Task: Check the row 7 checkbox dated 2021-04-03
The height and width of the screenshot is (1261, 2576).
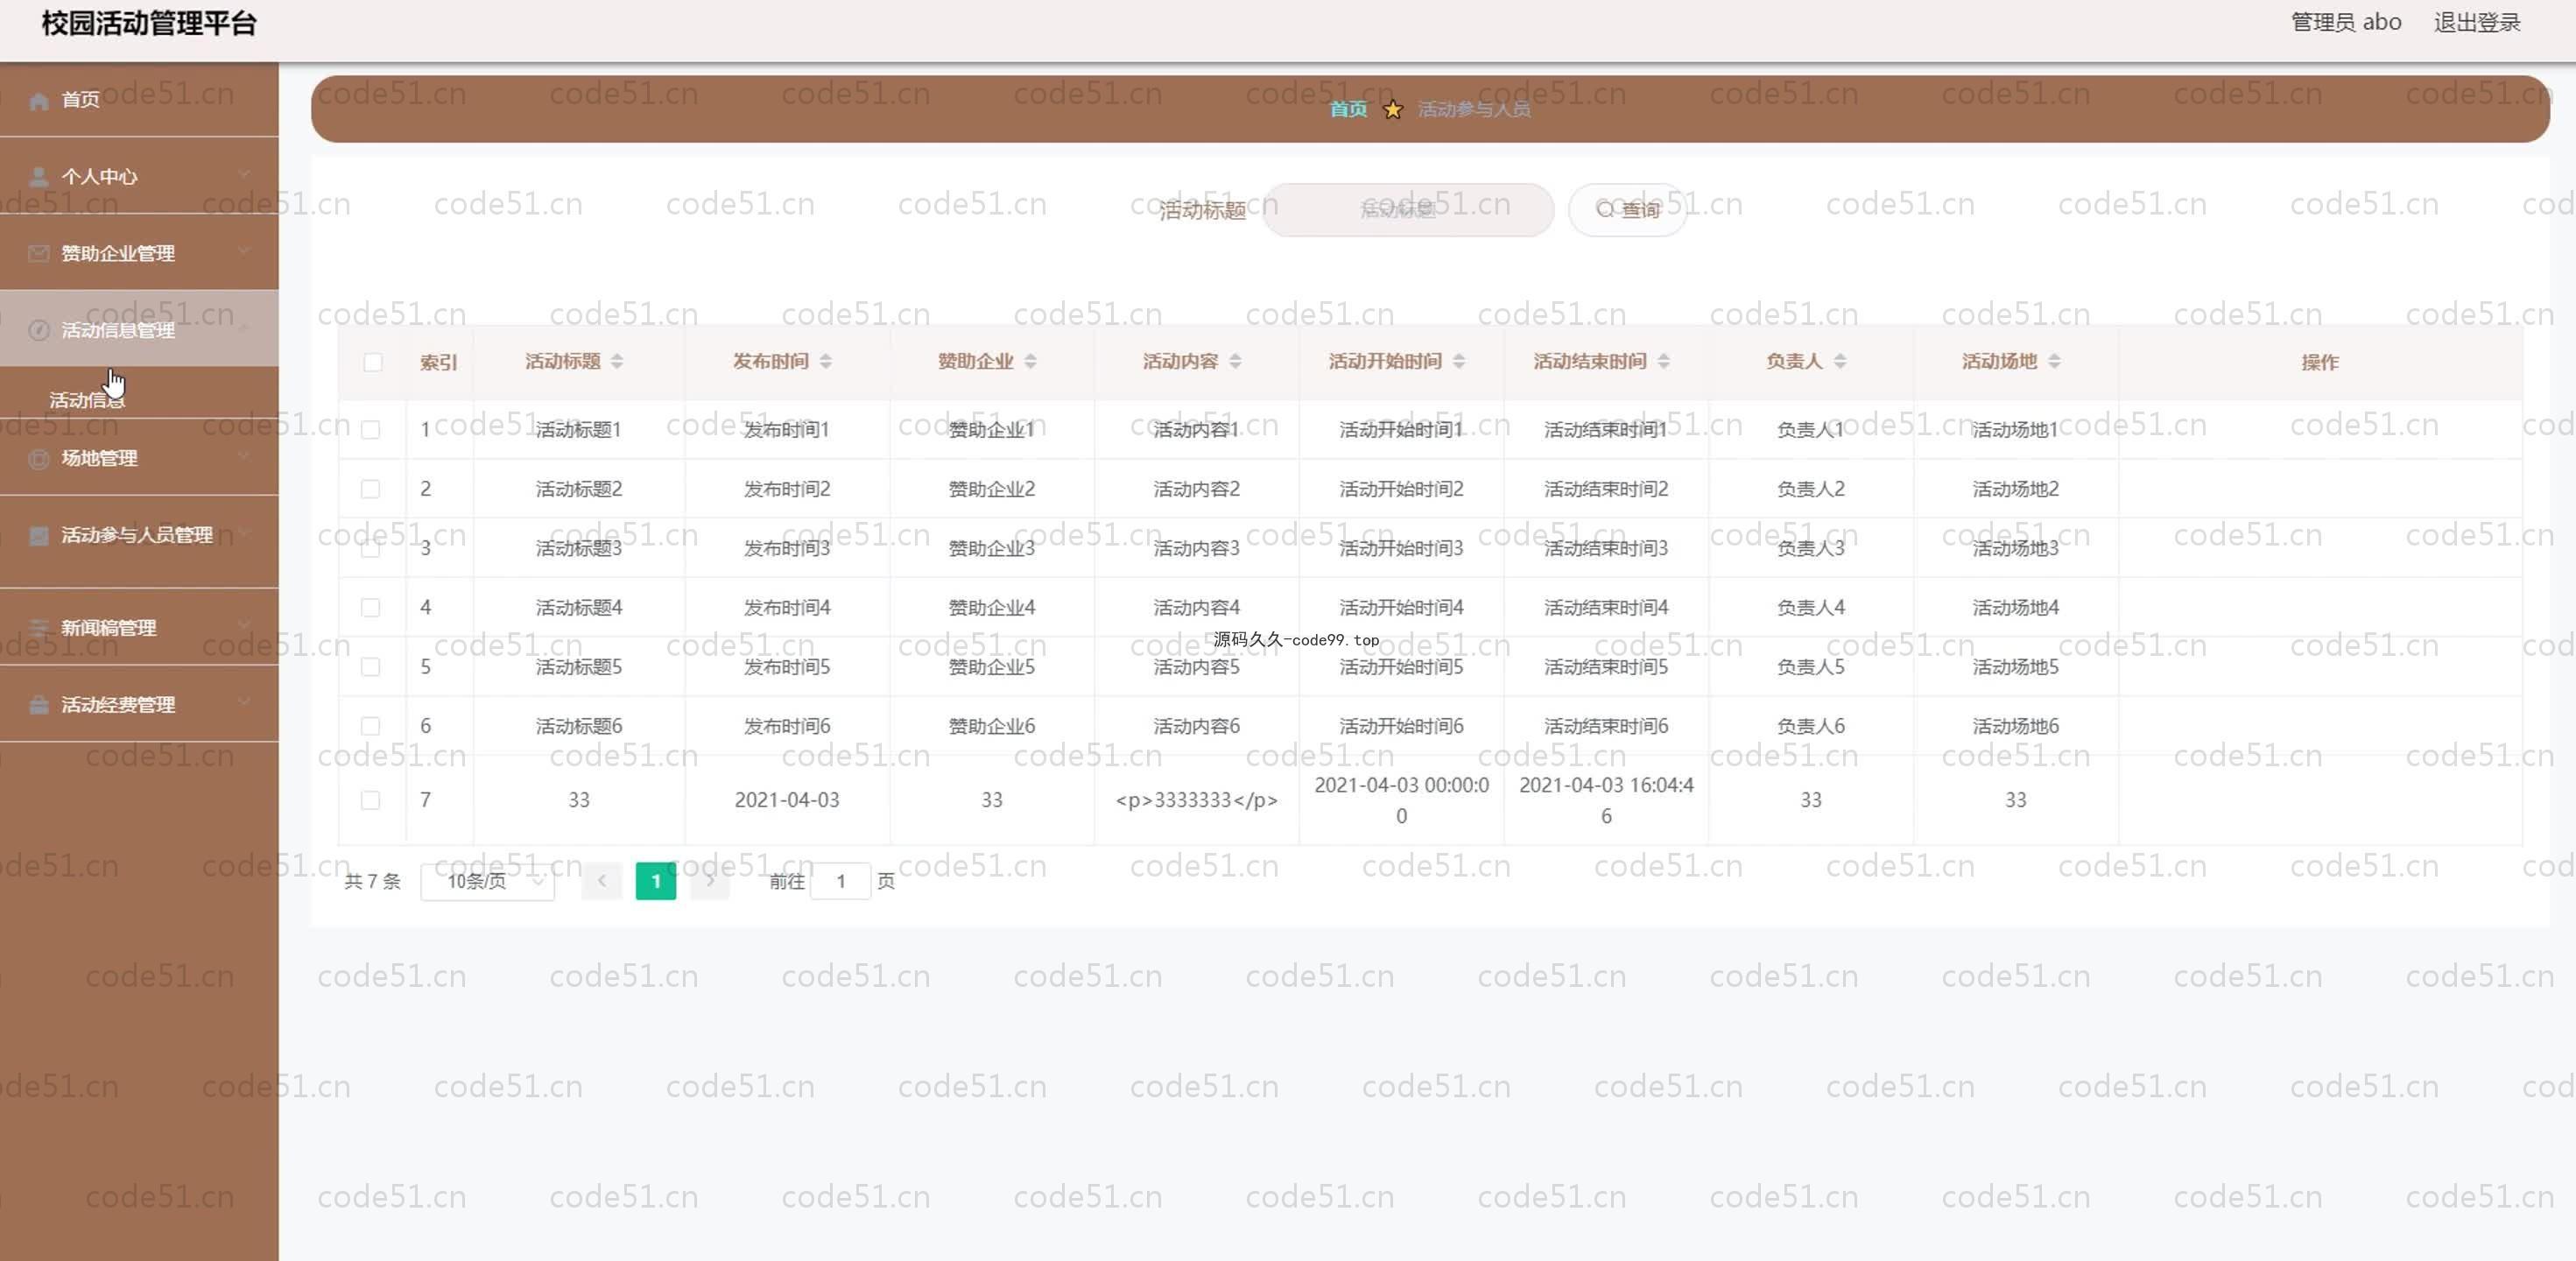Action: pyautogui.click(x=371, y=800)
